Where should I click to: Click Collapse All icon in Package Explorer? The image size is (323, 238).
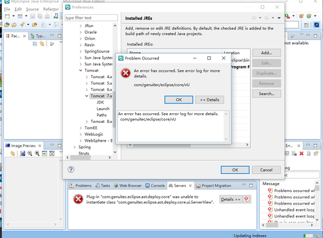[35, 44]
